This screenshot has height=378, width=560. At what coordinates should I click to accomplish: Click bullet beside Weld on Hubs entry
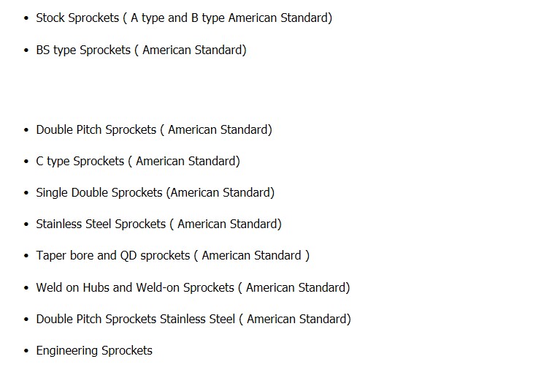(x=26, y=287)
